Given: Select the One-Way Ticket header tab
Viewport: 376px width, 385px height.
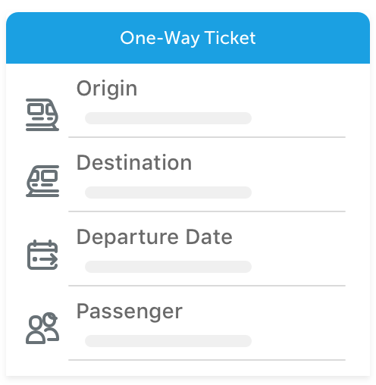Looking at the screenshot, I should [188, 38].
